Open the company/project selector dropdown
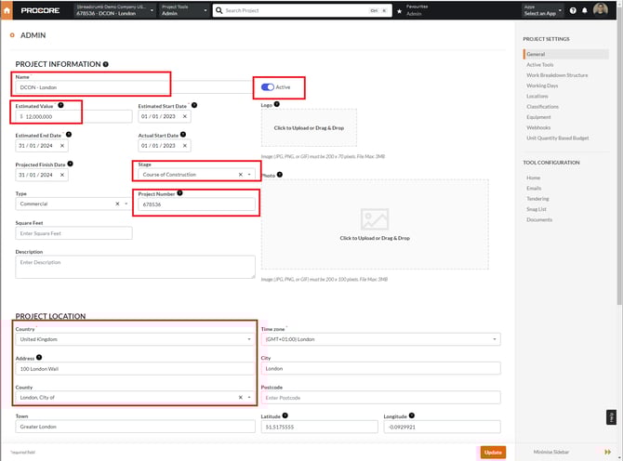623x461 pixels. [115, 10]
